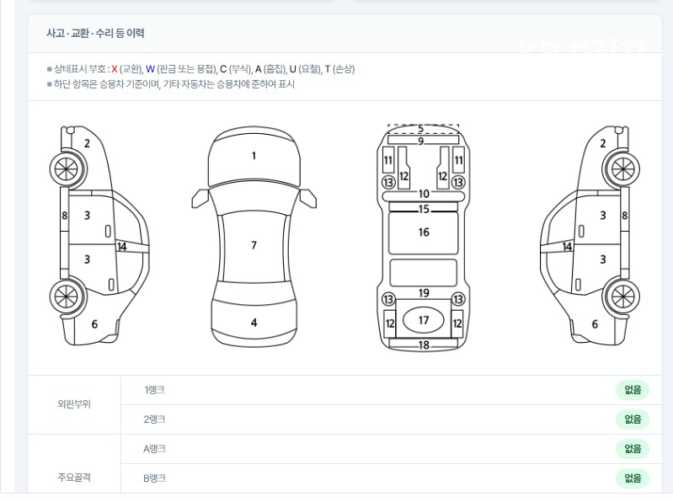Select roof panel number 7 on top view
Screen dimensions: 673x502
(254, 245)
